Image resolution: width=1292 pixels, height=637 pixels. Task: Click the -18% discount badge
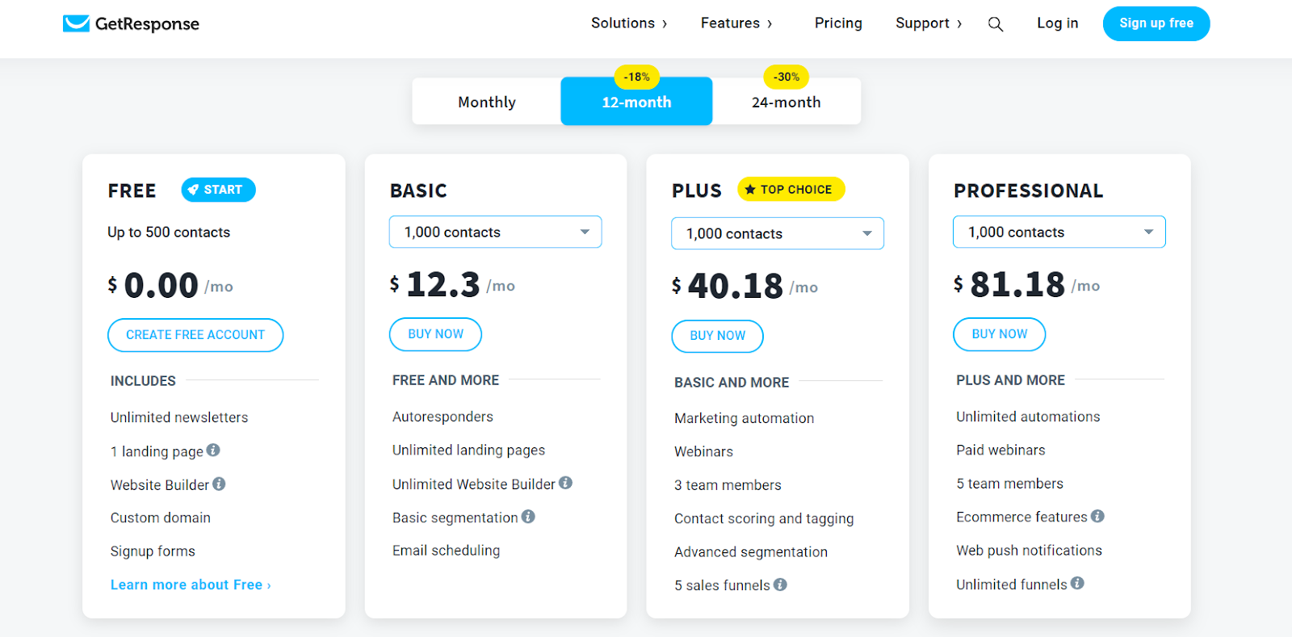click(x=637, y=77)
